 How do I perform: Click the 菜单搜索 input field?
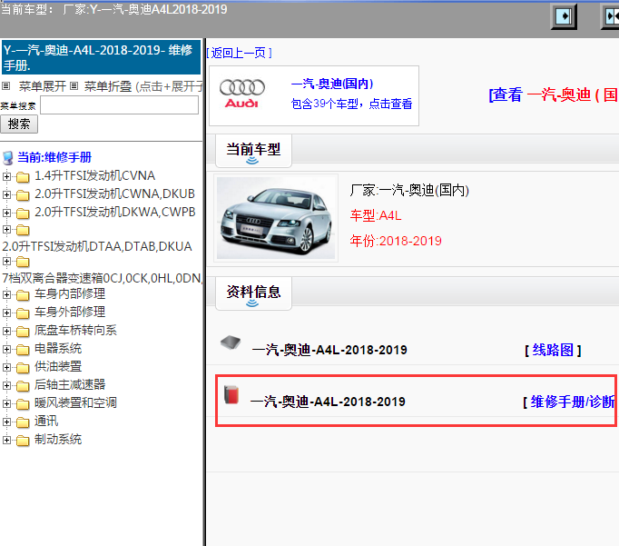point(119,105)
